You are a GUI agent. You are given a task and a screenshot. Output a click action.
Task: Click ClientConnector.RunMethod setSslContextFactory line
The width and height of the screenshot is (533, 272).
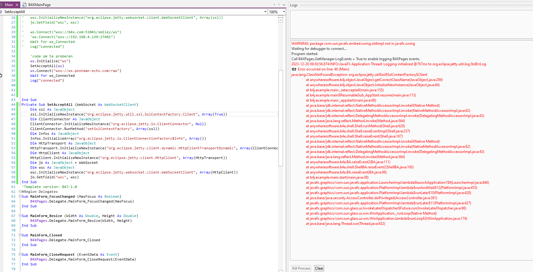point(95,129)
